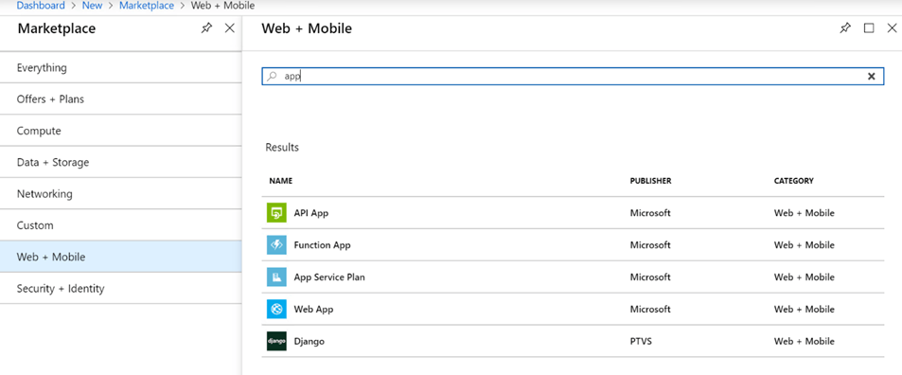This screenshot has height=375, width=902.
Task: Select Security + Identity category
Action: 121,288
